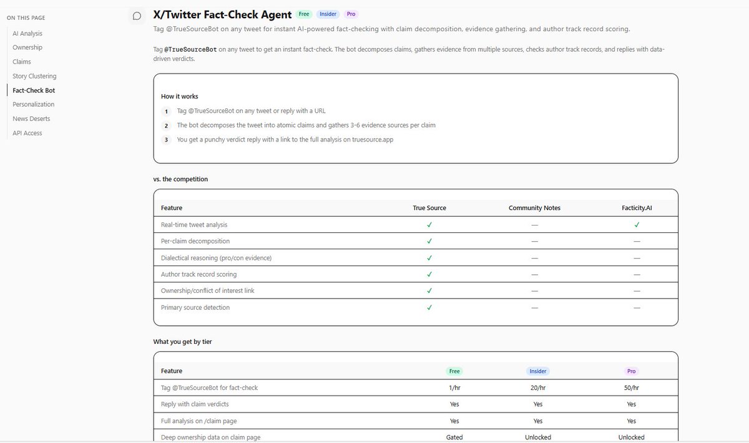Image resolution: width=749 pixels, height=443 pixels.
Task: Open the chat bubble icon beside the title
Action: coord(137,16)
